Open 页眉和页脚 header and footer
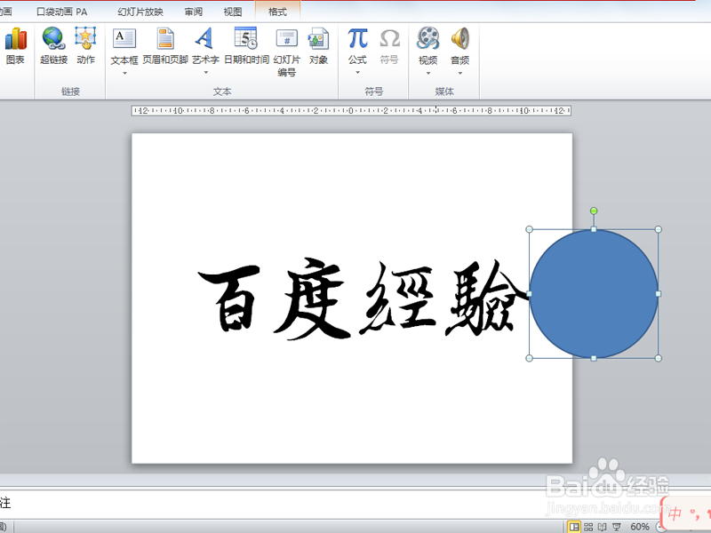 (x=165, y=45)
